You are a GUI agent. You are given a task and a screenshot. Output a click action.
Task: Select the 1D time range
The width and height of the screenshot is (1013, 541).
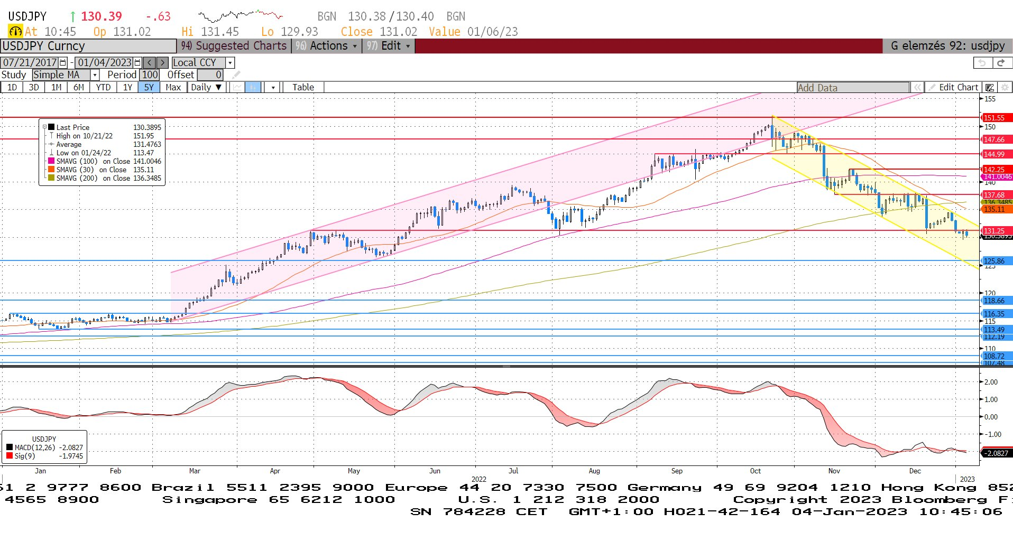coord(12,87)
